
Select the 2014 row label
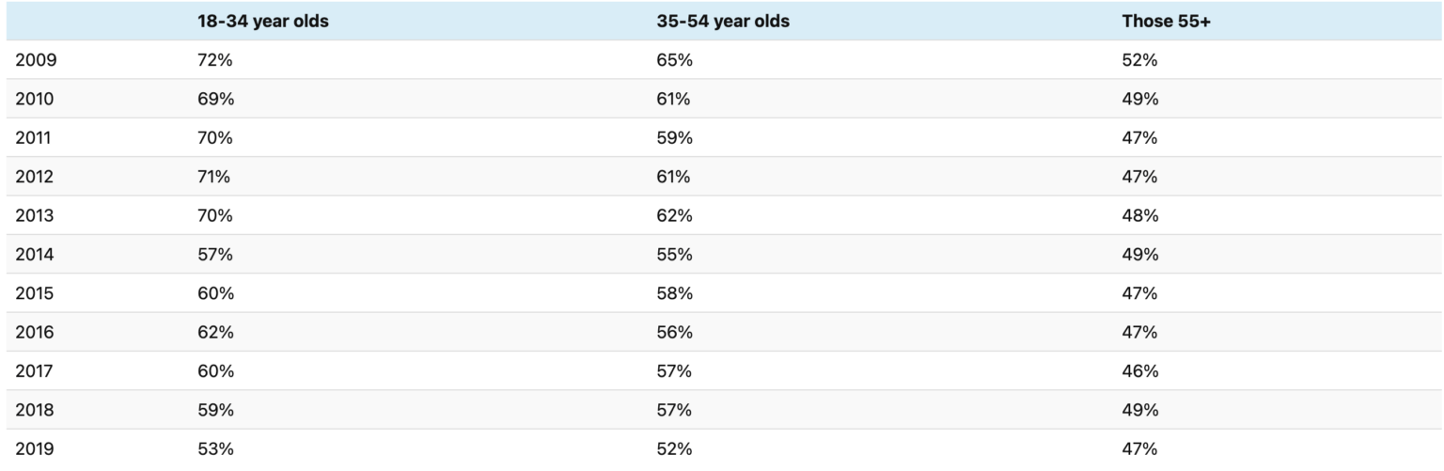[35, 255]
